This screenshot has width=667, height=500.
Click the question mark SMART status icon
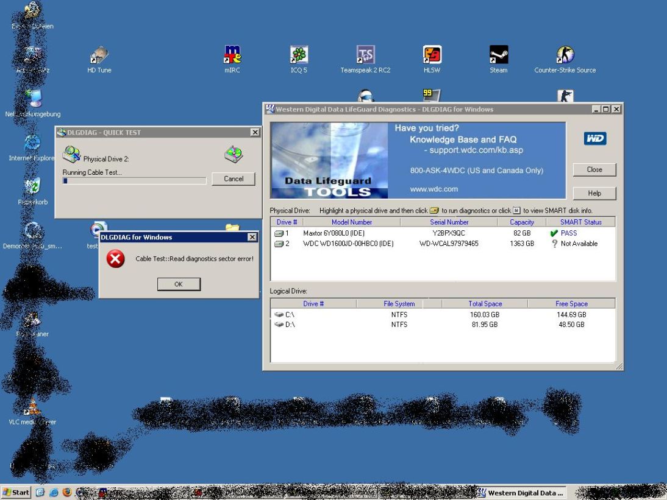coord(554,244)
